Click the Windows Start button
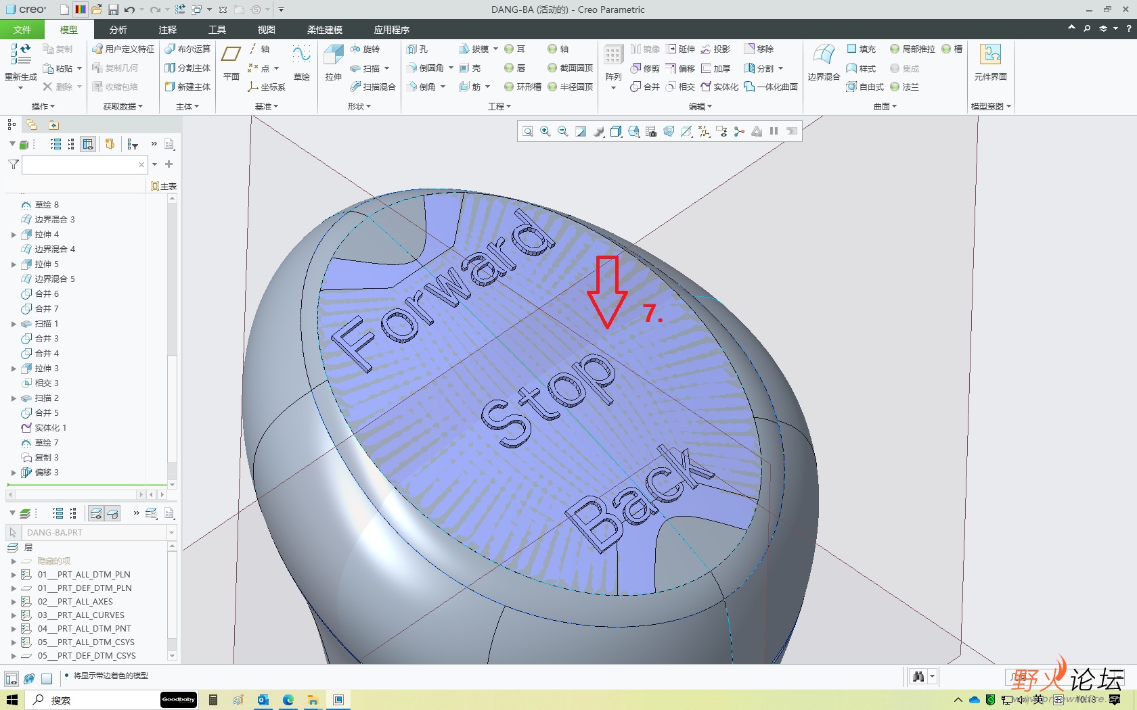The image size is (1137, 710). pos(12,700)
